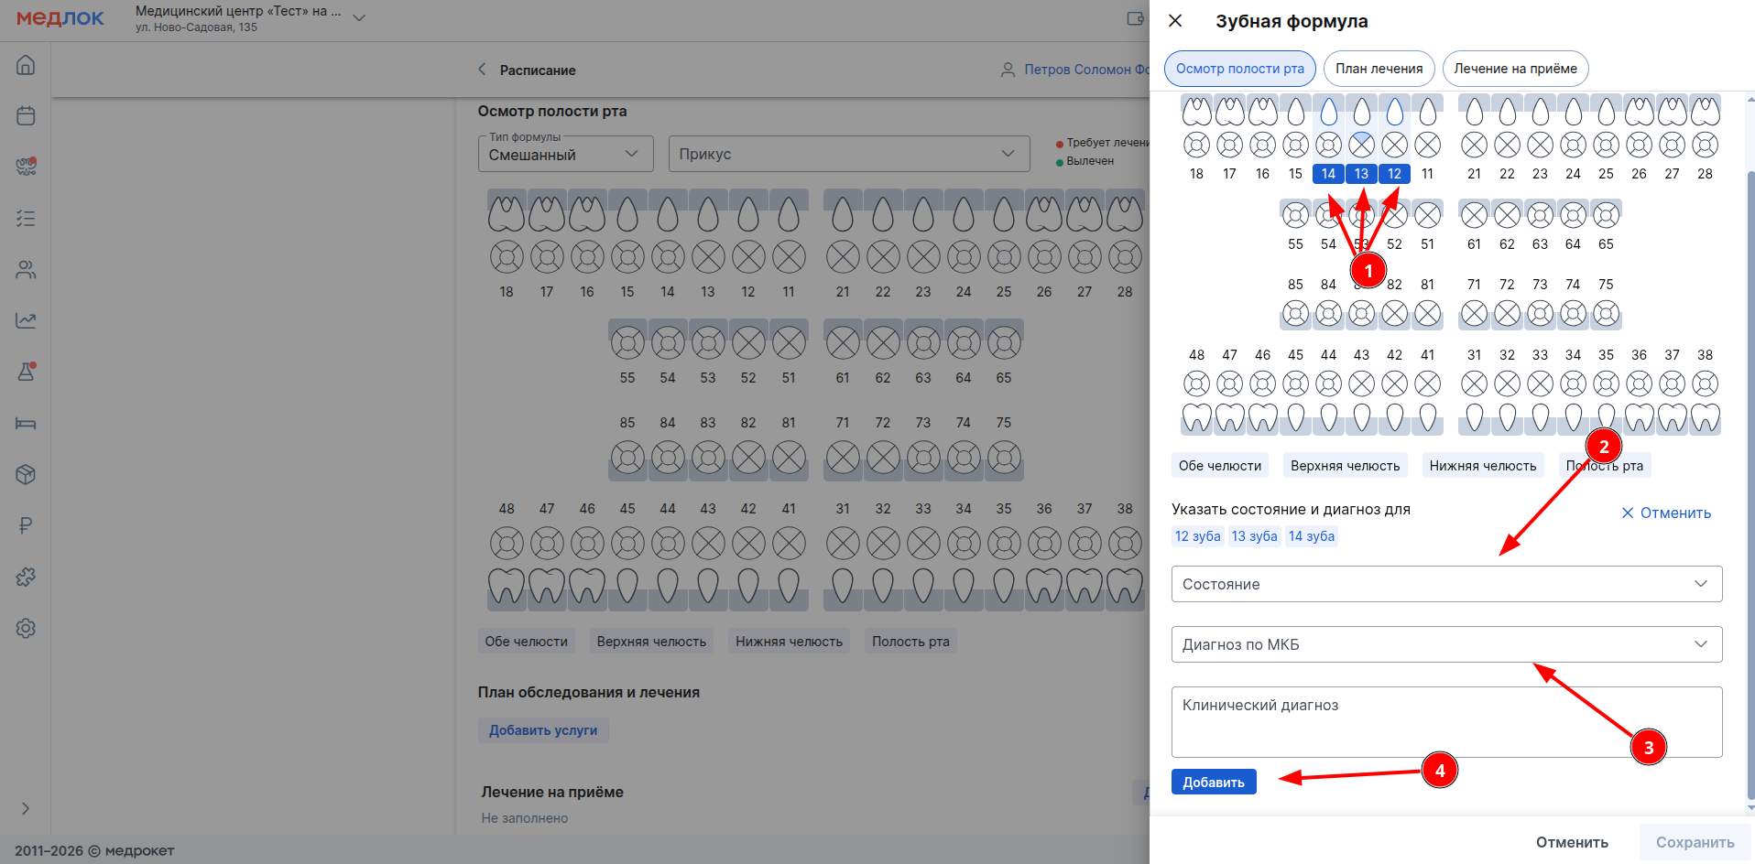Expand the medical center selector chevron

(x=359, y=18)
